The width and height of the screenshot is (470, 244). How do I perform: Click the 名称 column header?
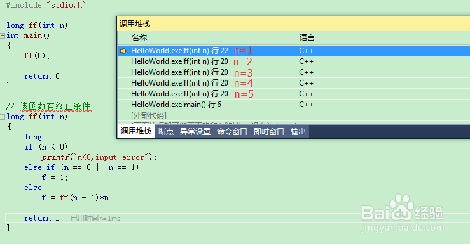pos(212,38)
